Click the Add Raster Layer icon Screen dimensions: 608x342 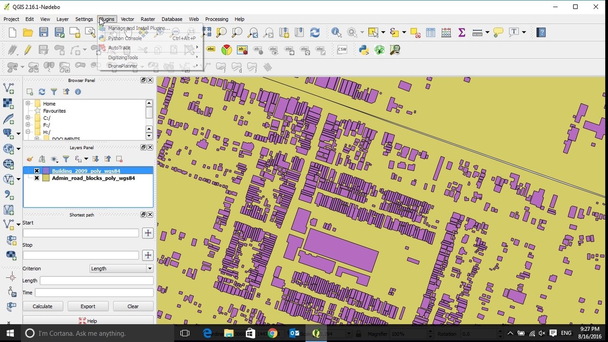[x=8, y=103]
